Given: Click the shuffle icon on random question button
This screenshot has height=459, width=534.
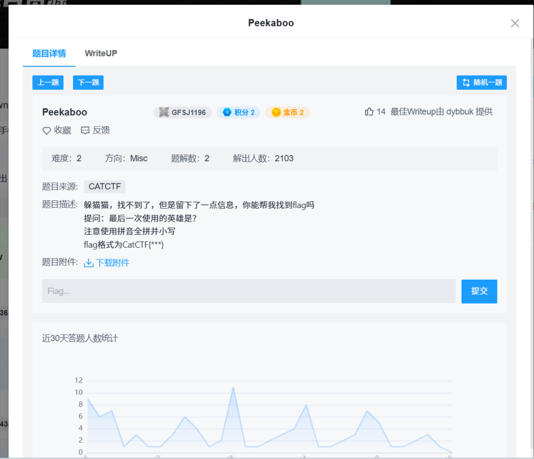Looking at the screenshot, I should tap(465, 82).
